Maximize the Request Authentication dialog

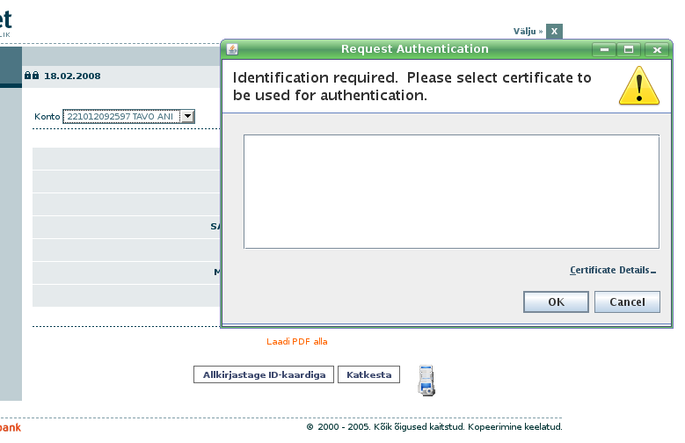tap(630, 50)
